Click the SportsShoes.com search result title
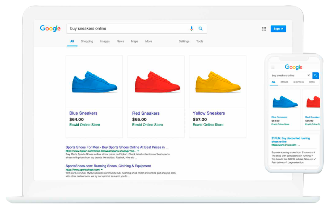The height and width of the screenshot is (206, 330). tap(108, 166)
